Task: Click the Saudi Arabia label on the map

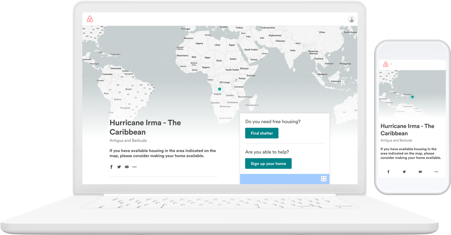Action: [x=251, y=49]
